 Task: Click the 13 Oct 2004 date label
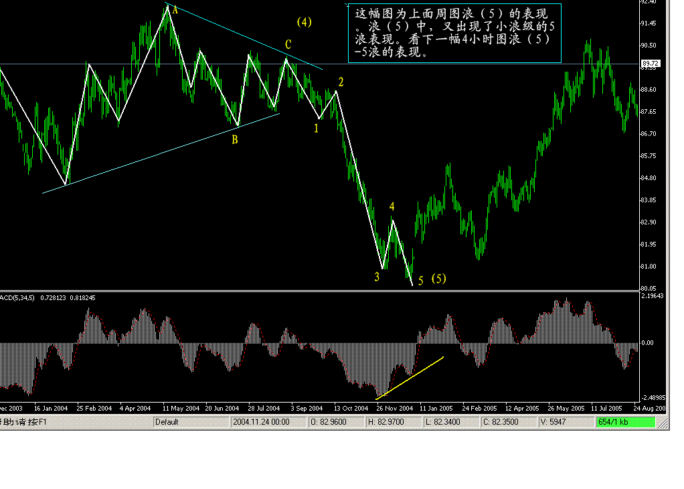[x=351, y=409]
